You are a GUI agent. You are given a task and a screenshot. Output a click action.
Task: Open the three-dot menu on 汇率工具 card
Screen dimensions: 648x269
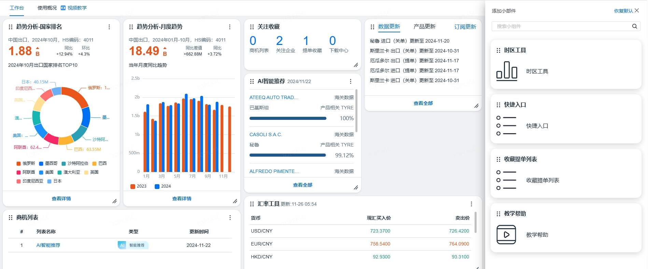pos(471,204)
